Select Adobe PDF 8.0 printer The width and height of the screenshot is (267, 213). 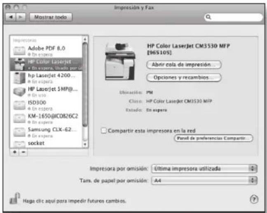point(46,51)
